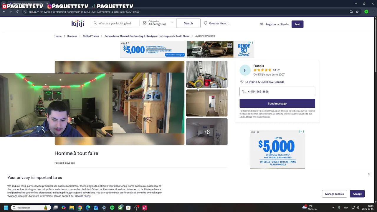
Task: Bookmark page with star icon
Action: [357, 12]
